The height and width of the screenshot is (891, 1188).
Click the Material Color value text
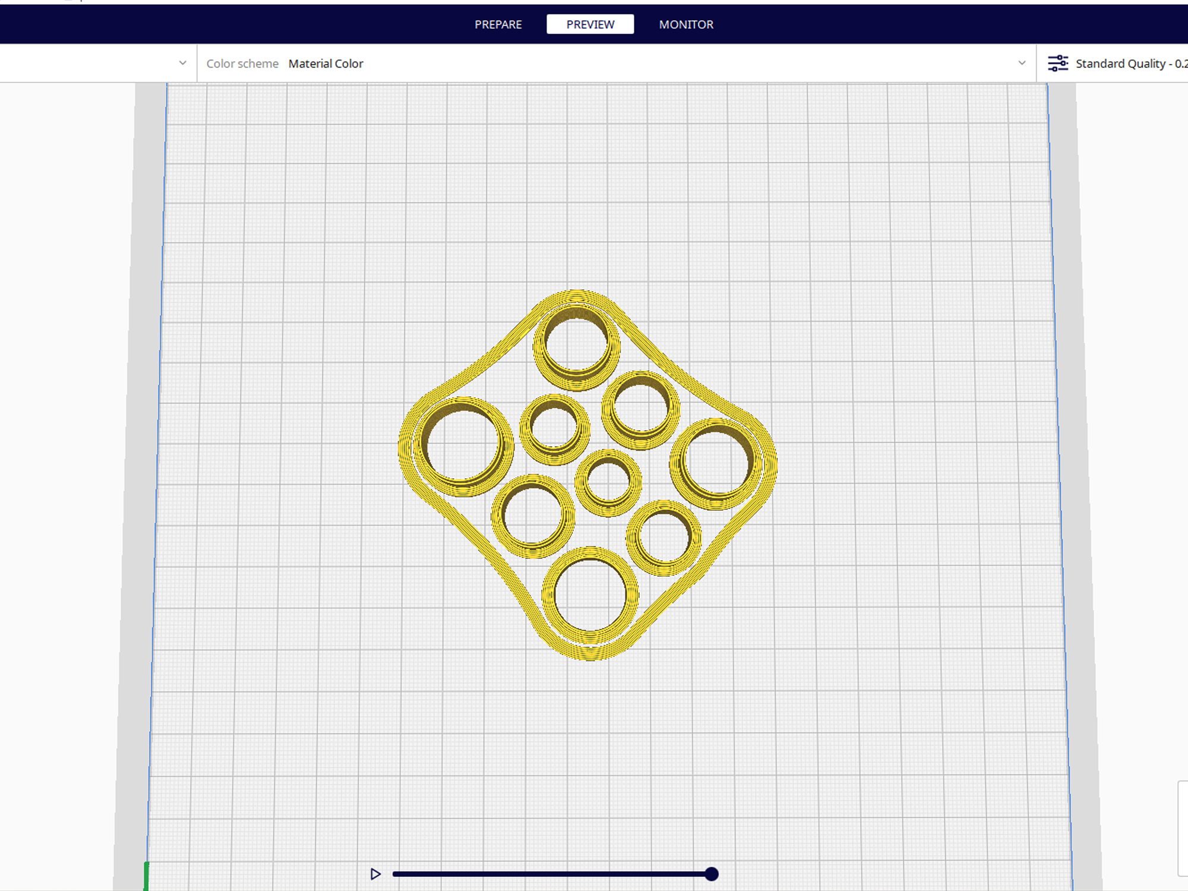326,64
